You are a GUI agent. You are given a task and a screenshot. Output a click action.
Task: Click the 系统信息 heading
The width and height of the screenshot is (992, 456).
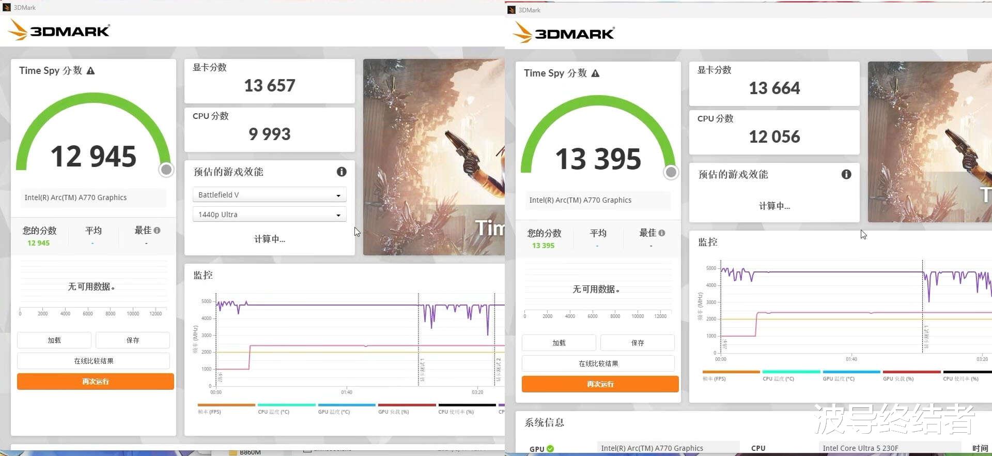click(x=545, y=422)
